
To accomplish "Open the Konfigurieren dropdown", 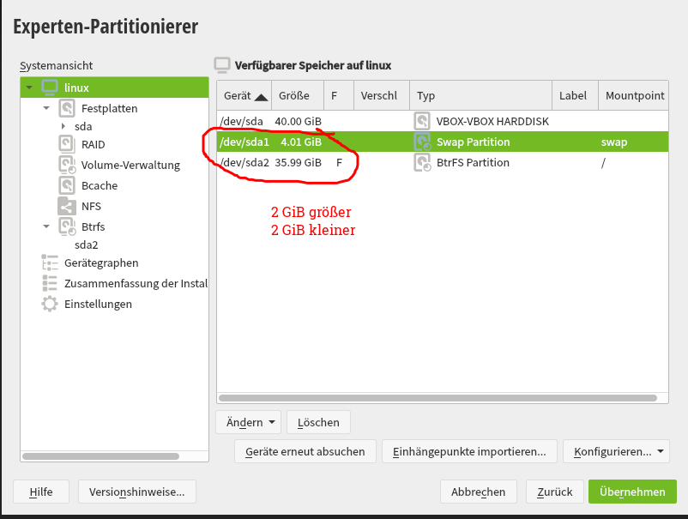I will (x=616, y=451).
